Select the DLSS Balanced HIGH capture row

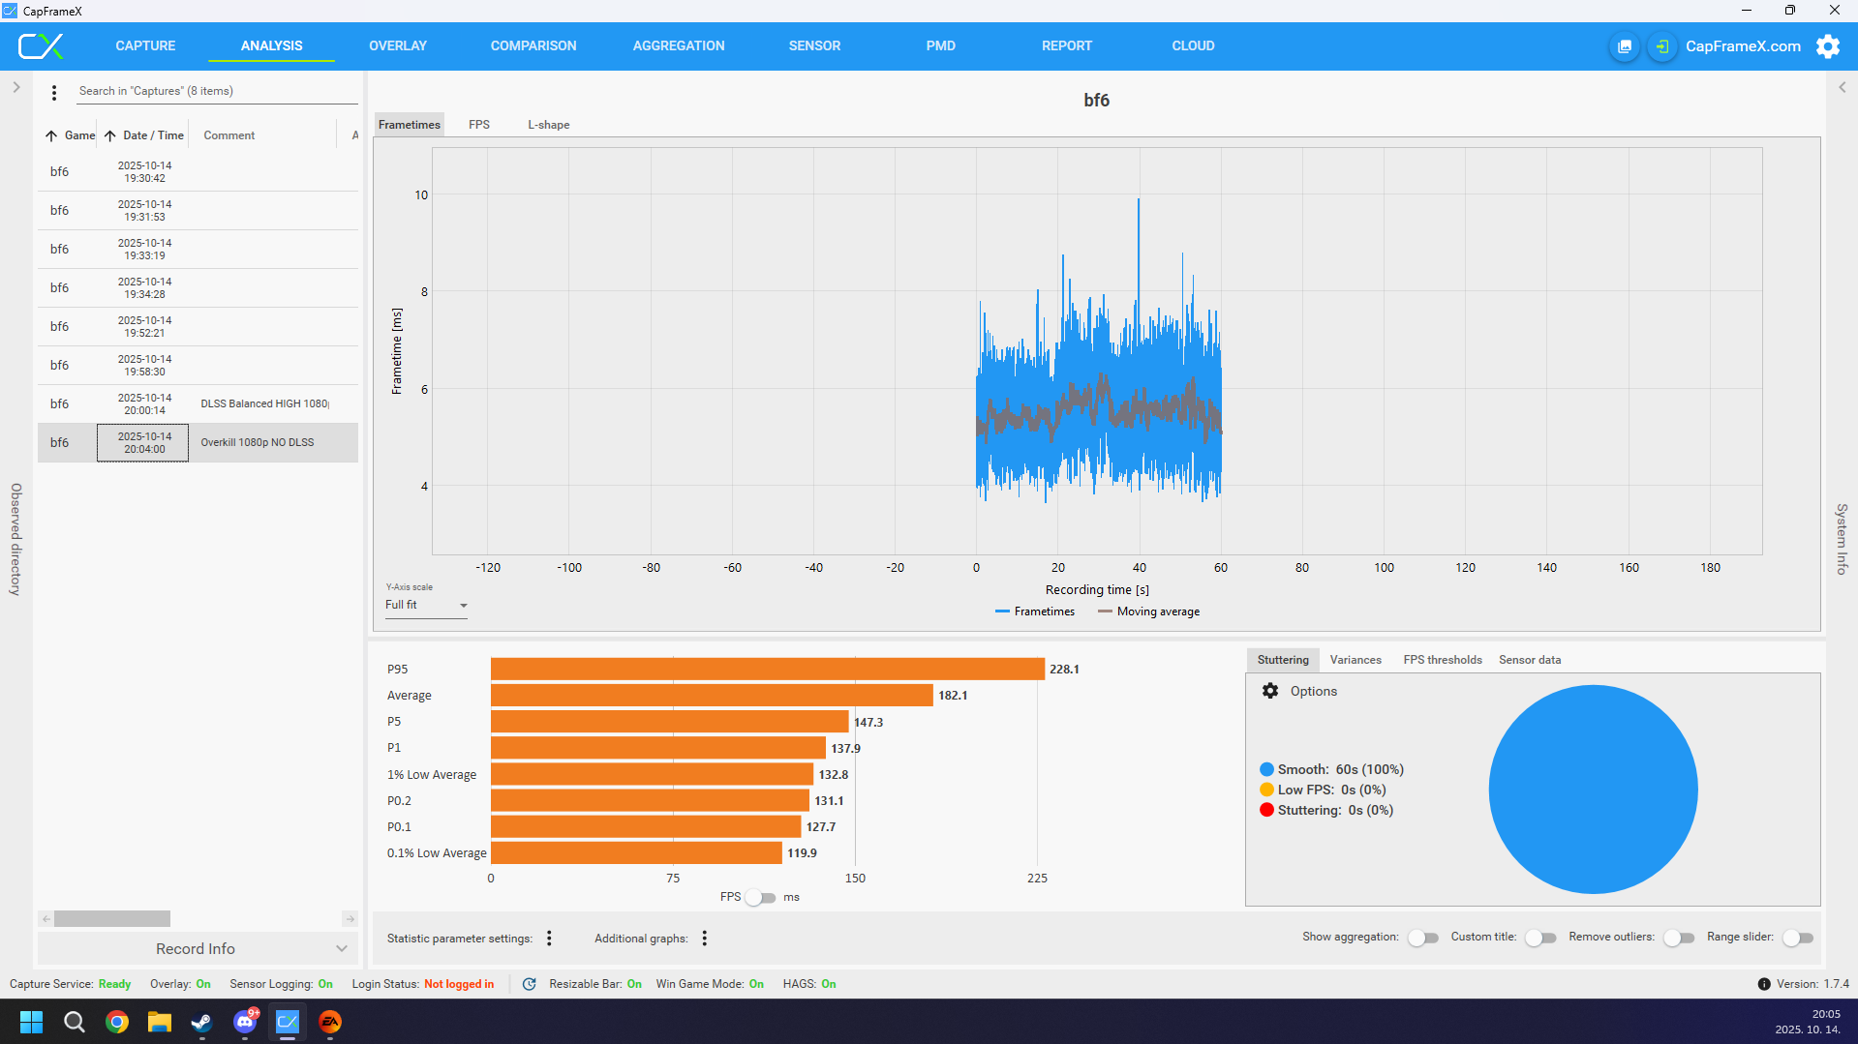[x=198, y=403]
